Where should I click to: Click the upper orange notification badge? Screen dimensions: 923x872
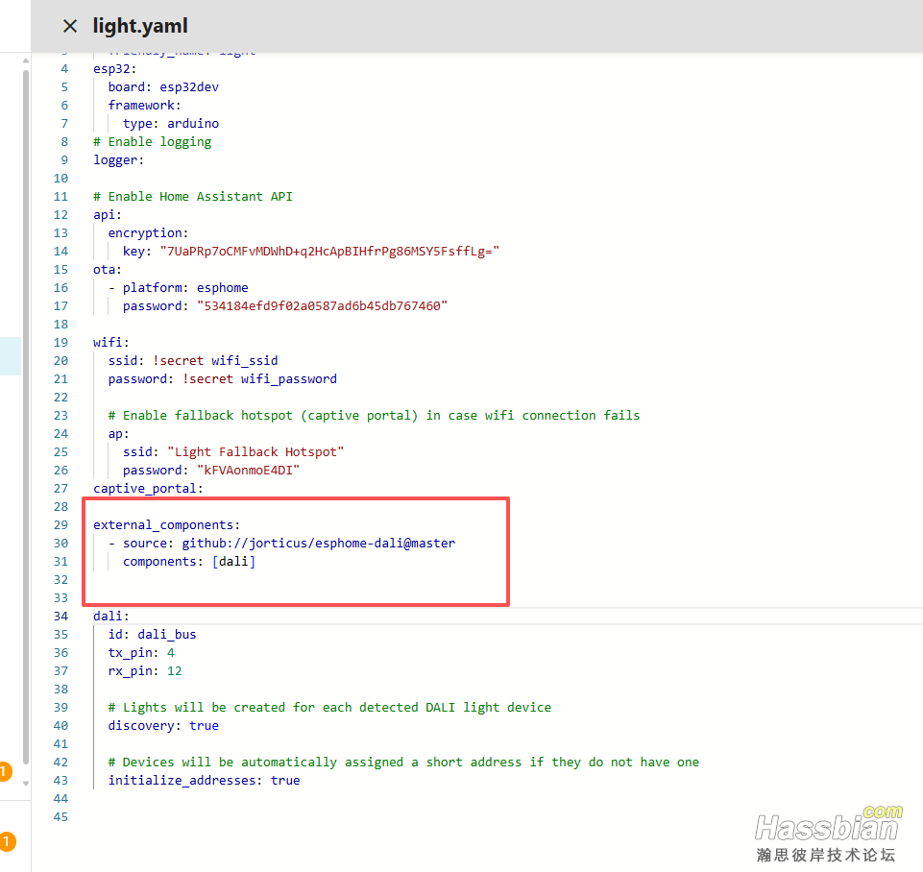(x=4, y=771)
